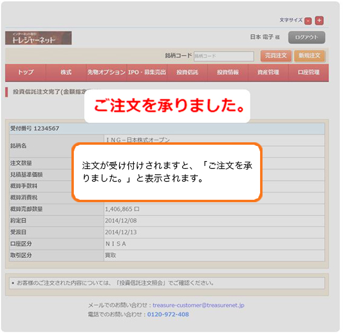
Task: Open the 新規注文 button
Action: click(x=309, y=56)
